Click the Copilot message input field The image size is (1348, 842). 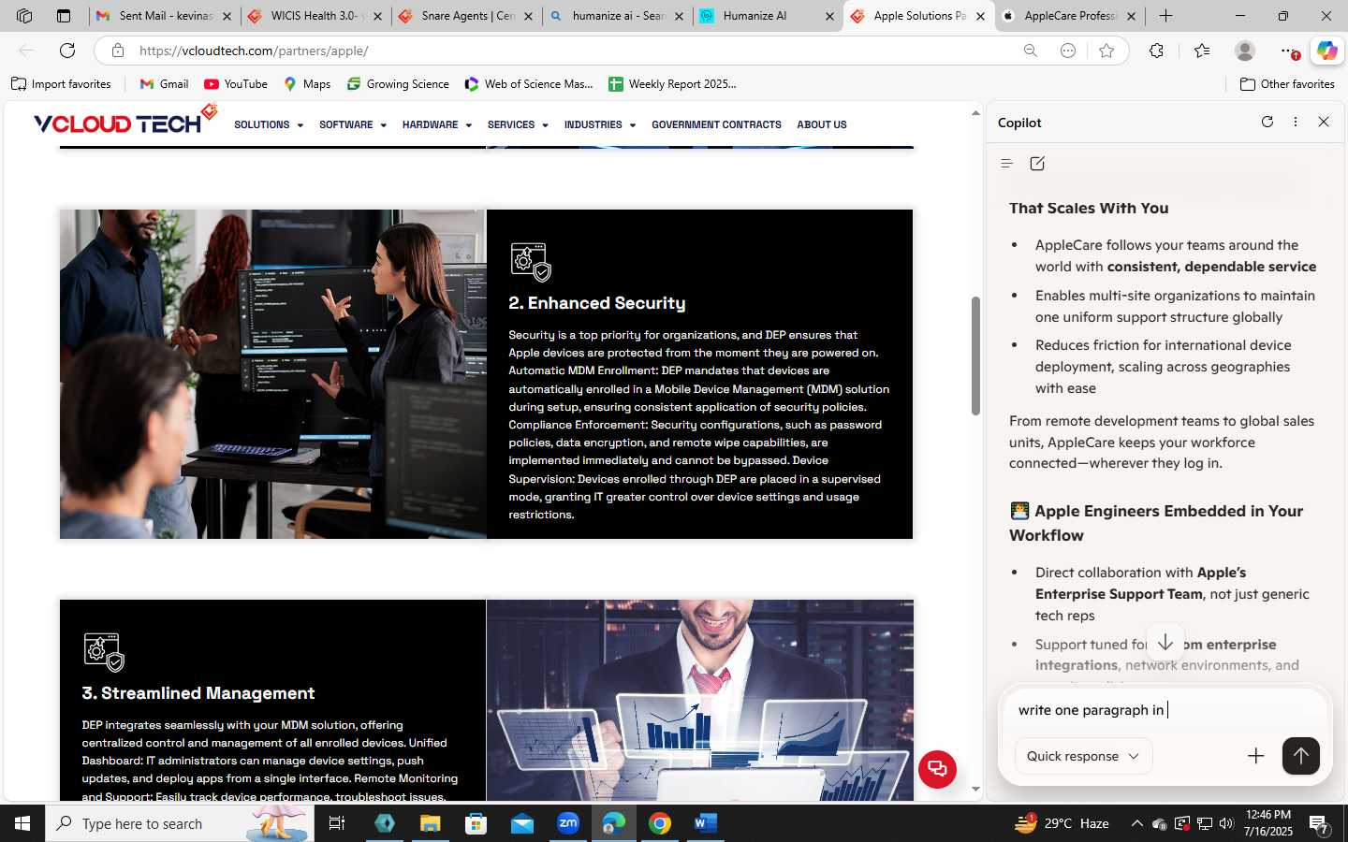click(1165, 710)
